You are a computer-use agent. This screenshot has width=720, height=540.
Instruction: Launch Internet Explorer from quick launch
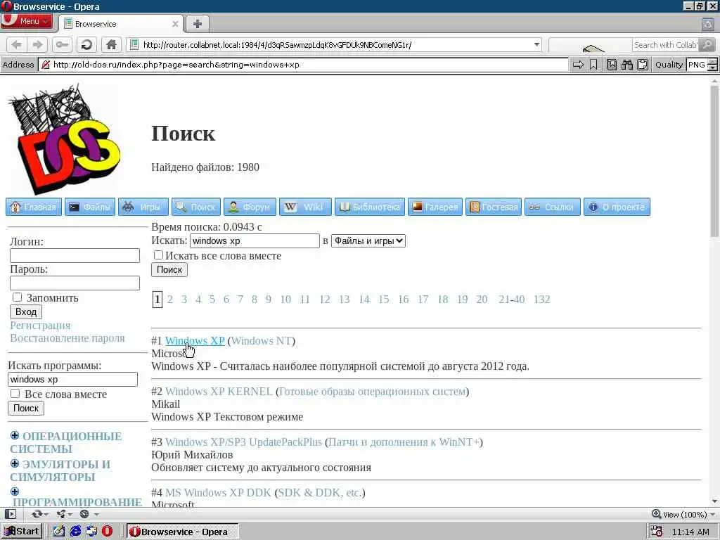tap(75, 532)
